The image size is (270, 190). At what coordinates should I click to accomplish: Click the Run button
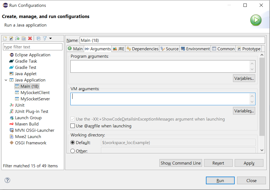point(220,180)
